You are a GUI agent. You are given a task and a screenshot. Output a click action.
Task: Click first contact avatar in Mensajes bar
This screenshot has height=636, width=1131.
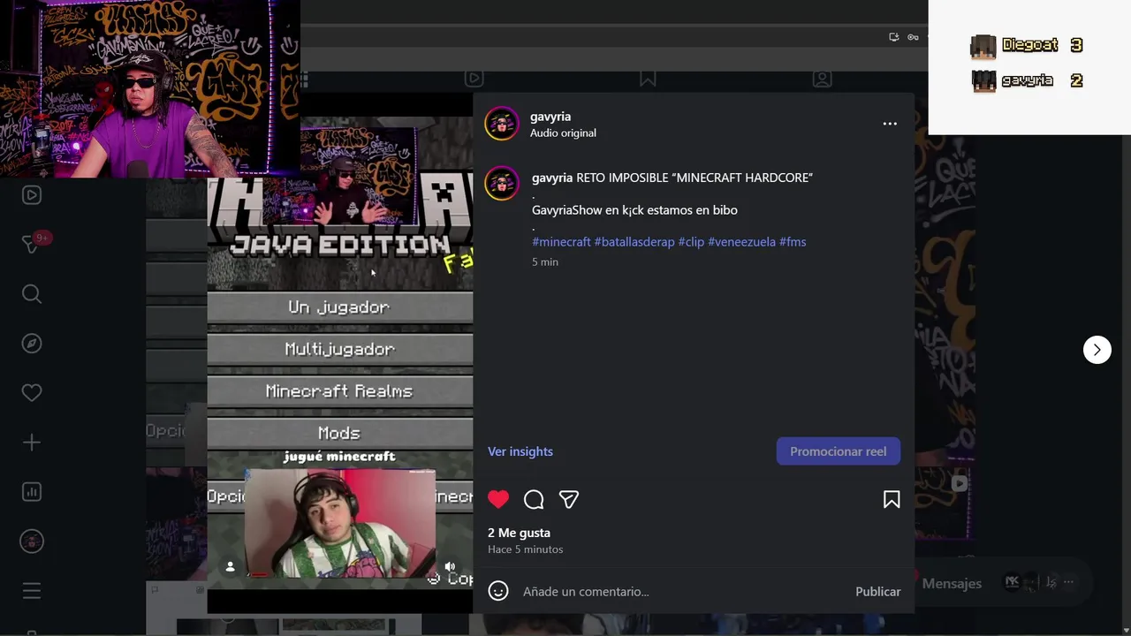[x=1013, y=582]
